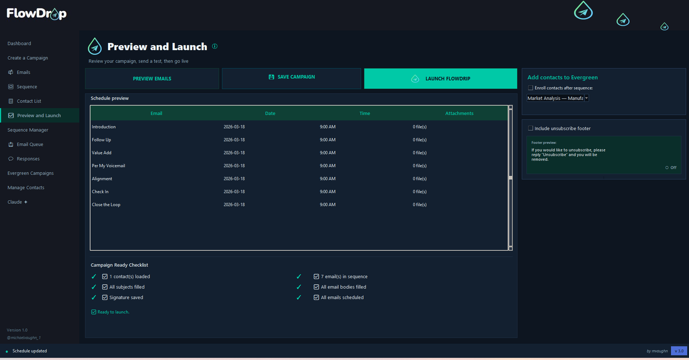Click the Email Queue sidebar icon

11,144
